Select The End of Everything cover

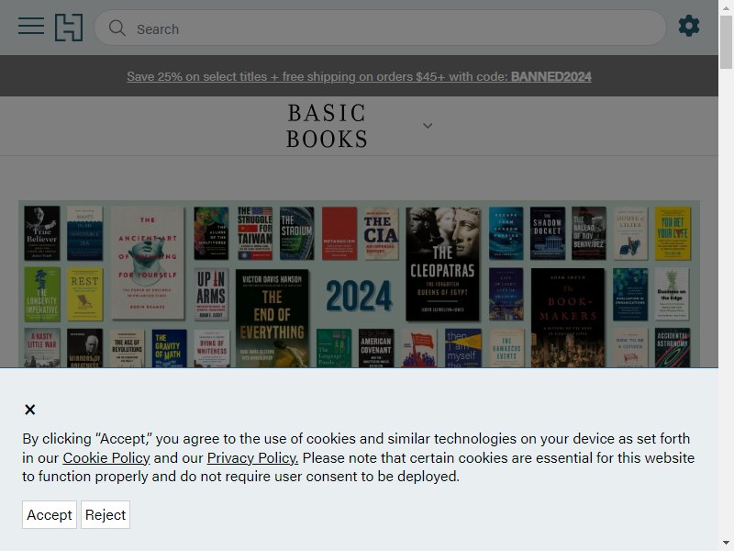click(272, 318)
